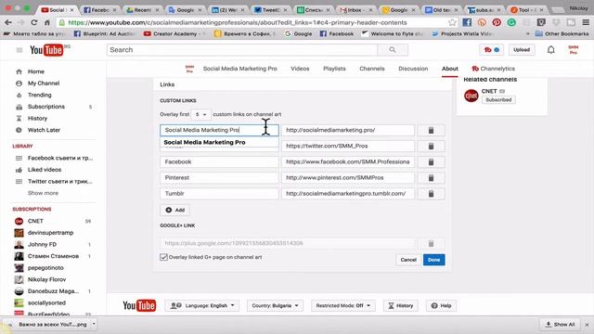Click the search magnifier button
The width and height of the screenshot is (594, 334).
click(x=393, y=50)
